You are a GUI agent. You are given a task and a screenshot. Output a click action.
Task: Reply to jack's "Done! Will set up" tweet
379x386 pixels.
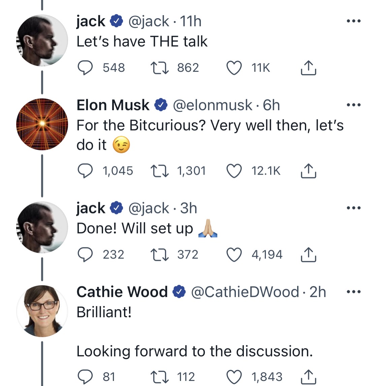click(85, 255)
